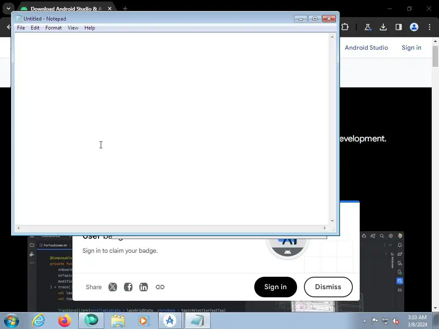
Task: Copy badge share link icon
Action: click(x=160, y=287)
